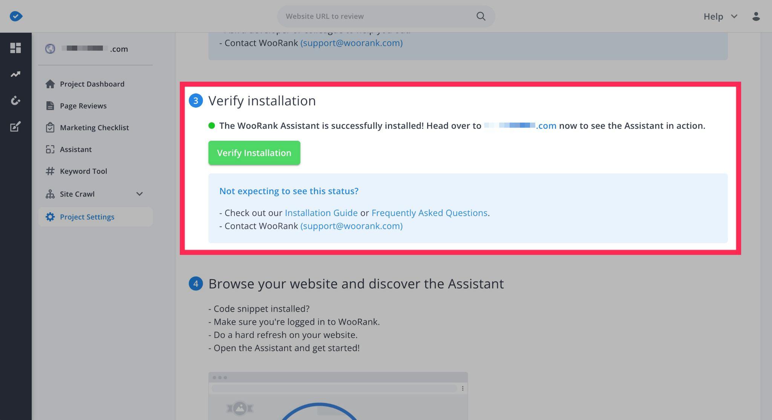Open the dashboard grid icon in left rail
Viewport: 772px width, 420px height.
[x=15, y=48]
